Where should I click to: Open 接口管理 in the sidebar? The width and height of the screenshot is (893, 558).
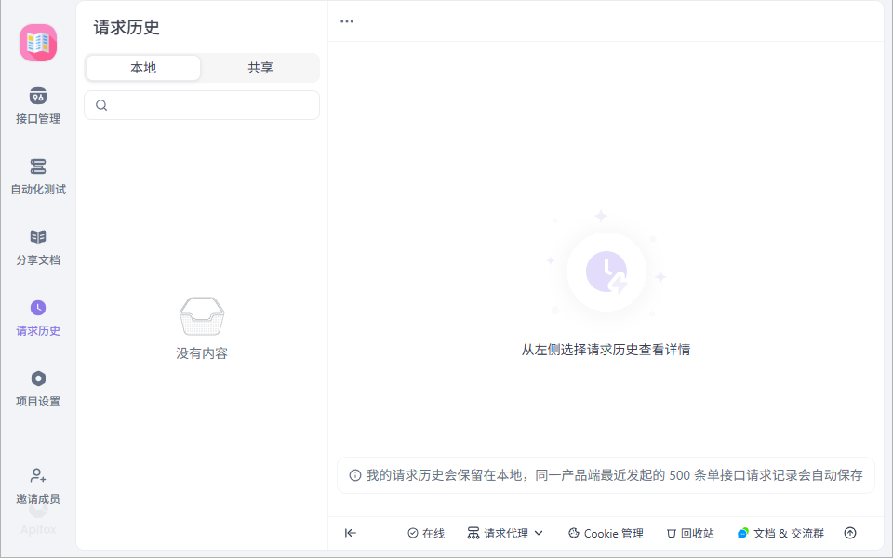click(x=38, y=106)
